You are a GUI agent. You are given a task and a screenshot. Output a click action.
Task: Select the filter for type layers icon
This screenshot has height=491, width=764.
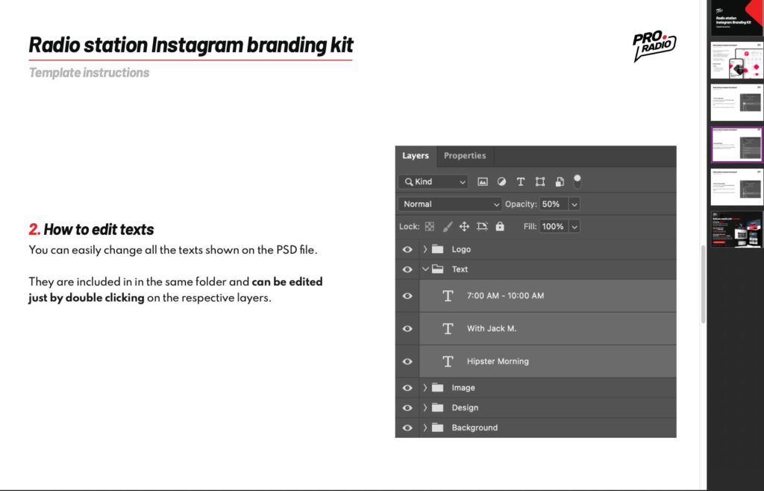point(521,181)
